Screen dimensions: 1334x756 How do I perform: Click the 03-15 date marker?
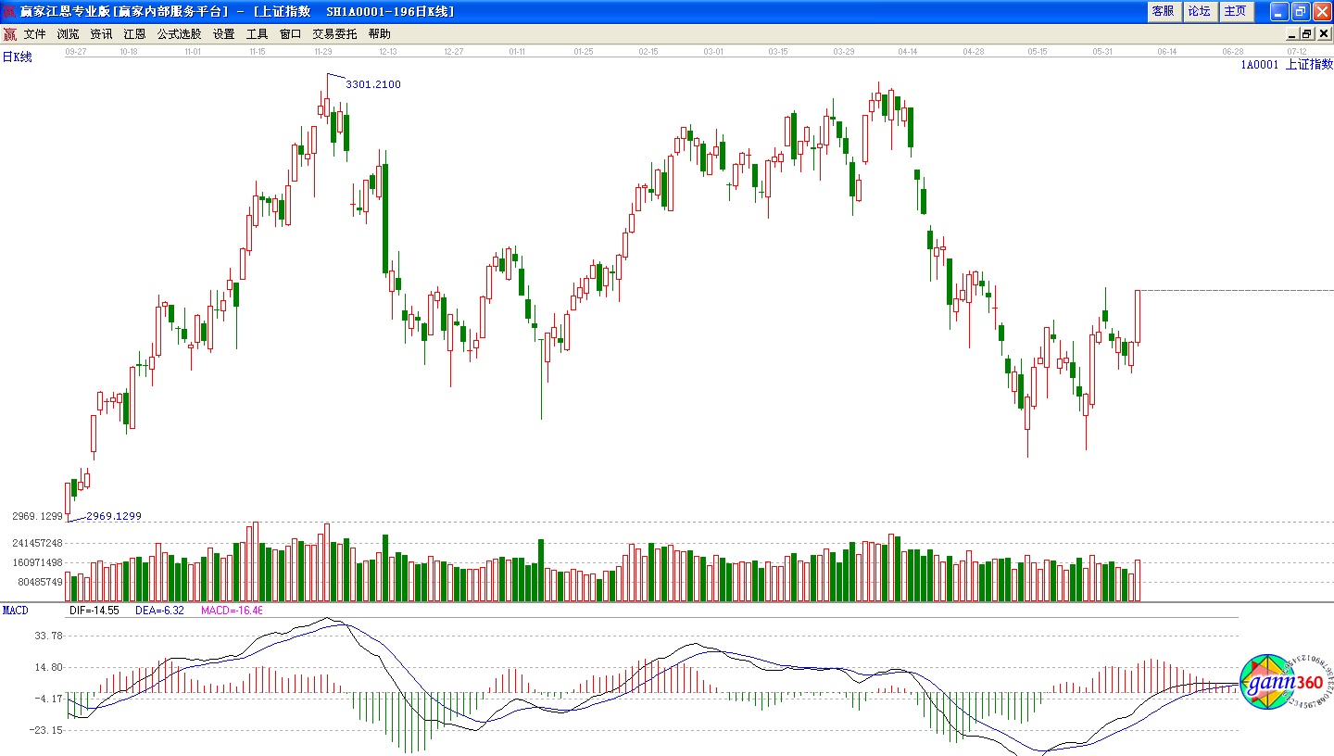[778, 52]
